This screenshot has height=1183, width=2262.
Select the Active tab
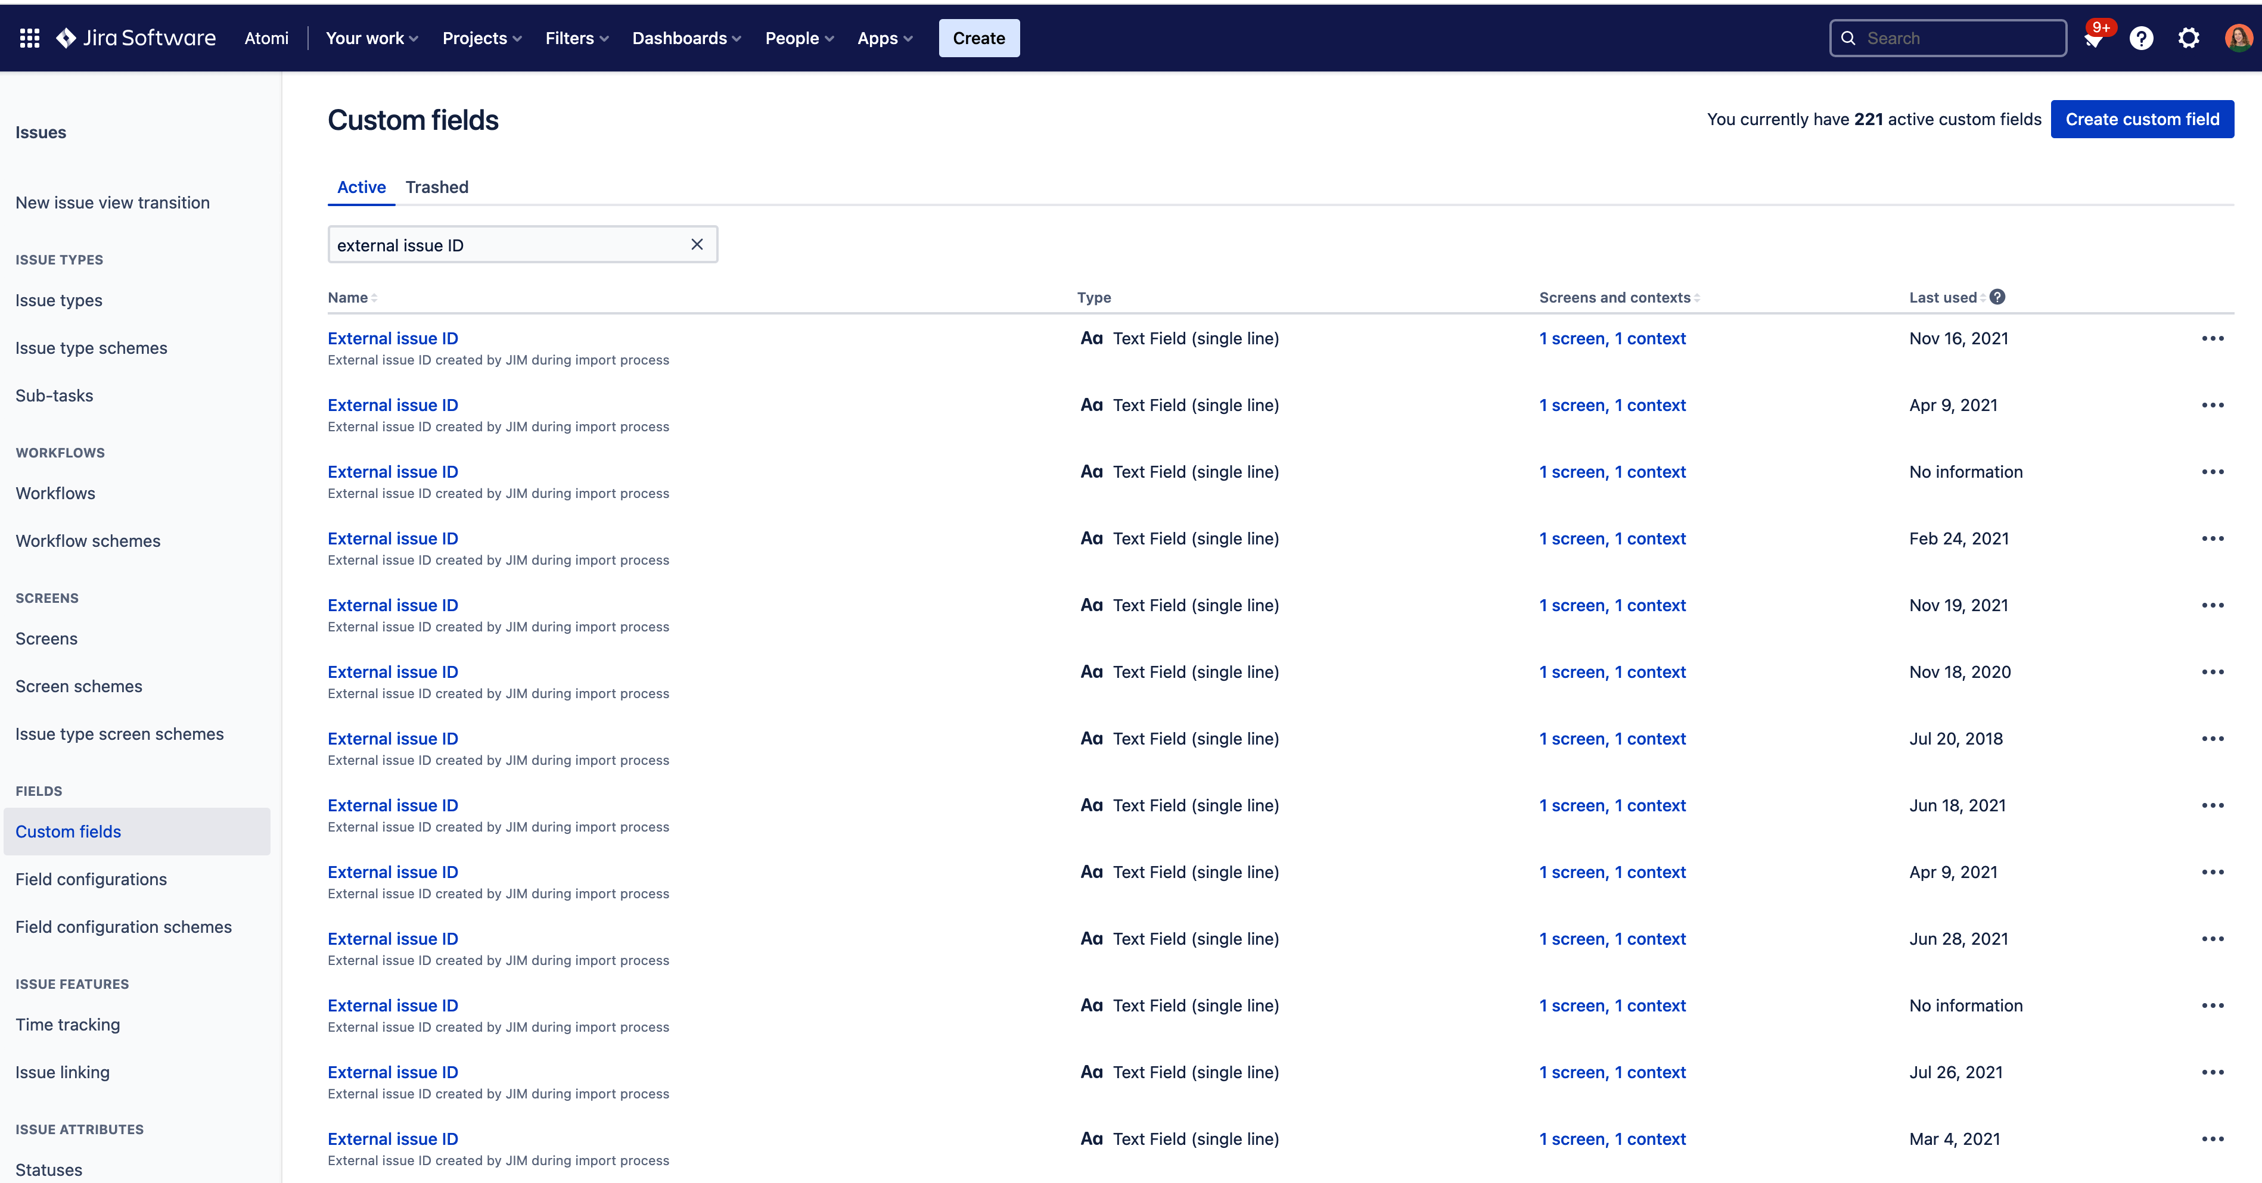coord(362,187)
